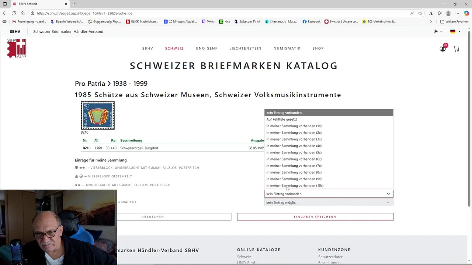The height and width of the screenshot is (265, 472).
Task: Choose 'in meiner Sammlung vorhanden (9x)'
Action: [329, 179]
